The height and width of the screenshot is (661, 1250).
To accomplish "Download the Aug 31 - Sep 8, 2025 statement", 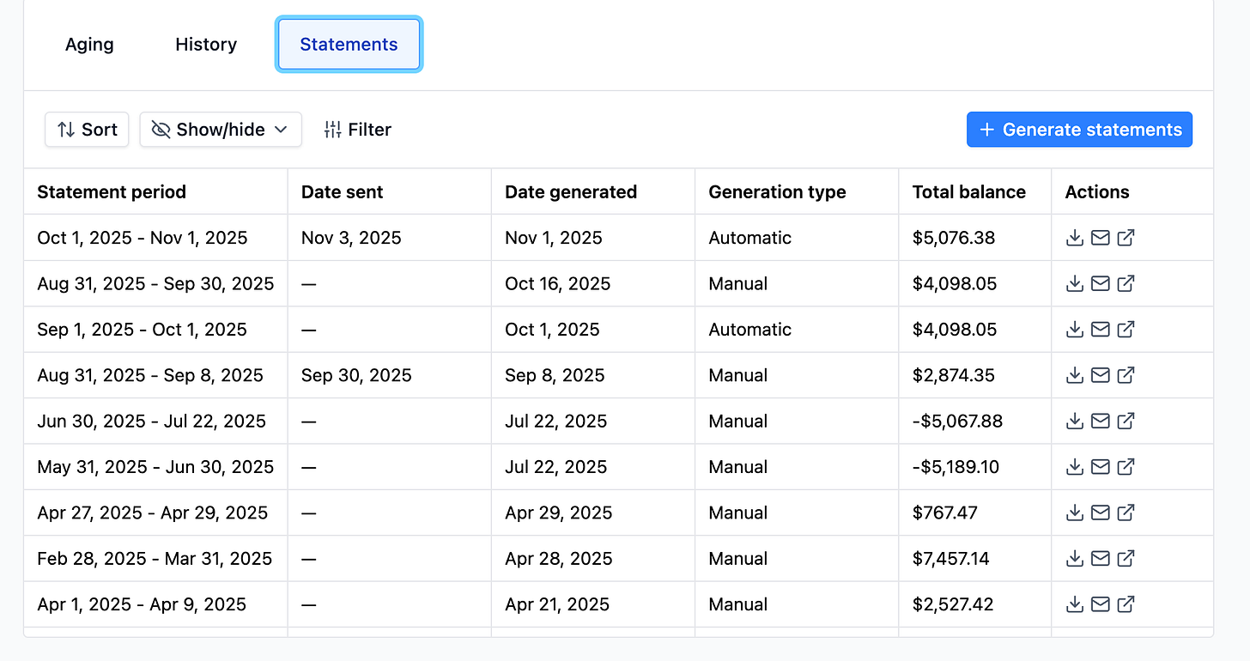I will [x=1074, y=375].
